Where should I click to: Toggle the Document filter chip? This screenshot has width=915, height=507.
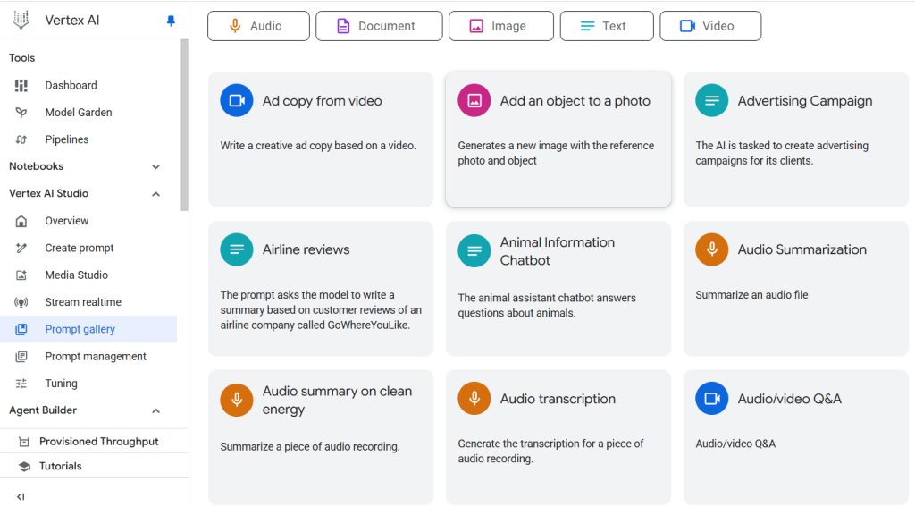[379, 26]
